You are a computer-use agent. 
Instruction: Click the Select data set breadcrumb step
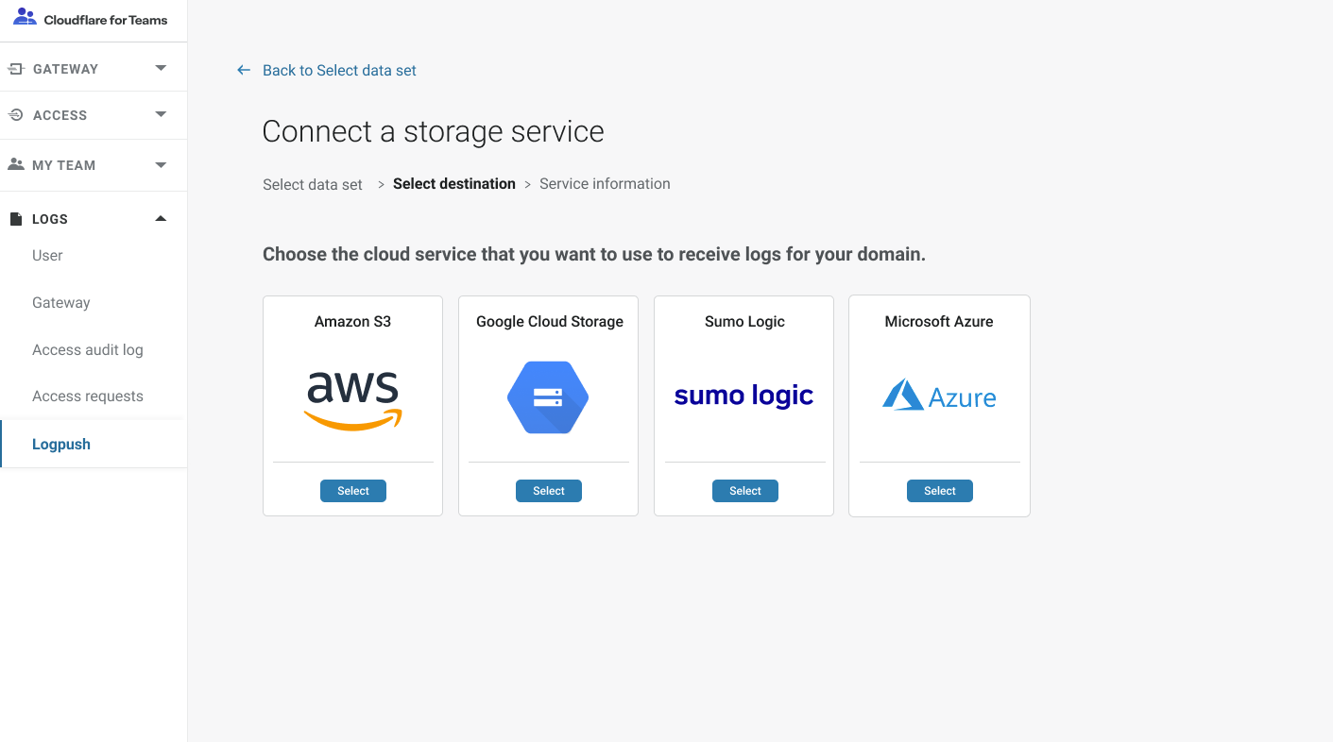pyautogui.click(x=313, y=185)
